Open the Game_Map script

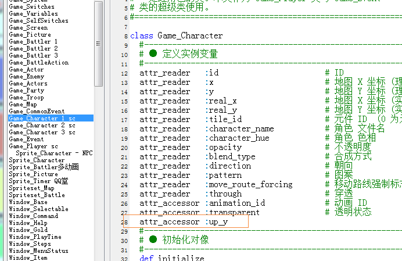point(23,104)
